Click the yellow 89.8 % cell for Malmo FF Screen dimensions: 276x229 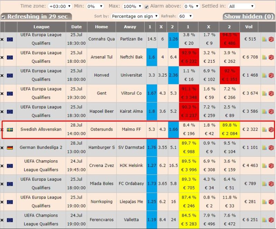[229, 130]
